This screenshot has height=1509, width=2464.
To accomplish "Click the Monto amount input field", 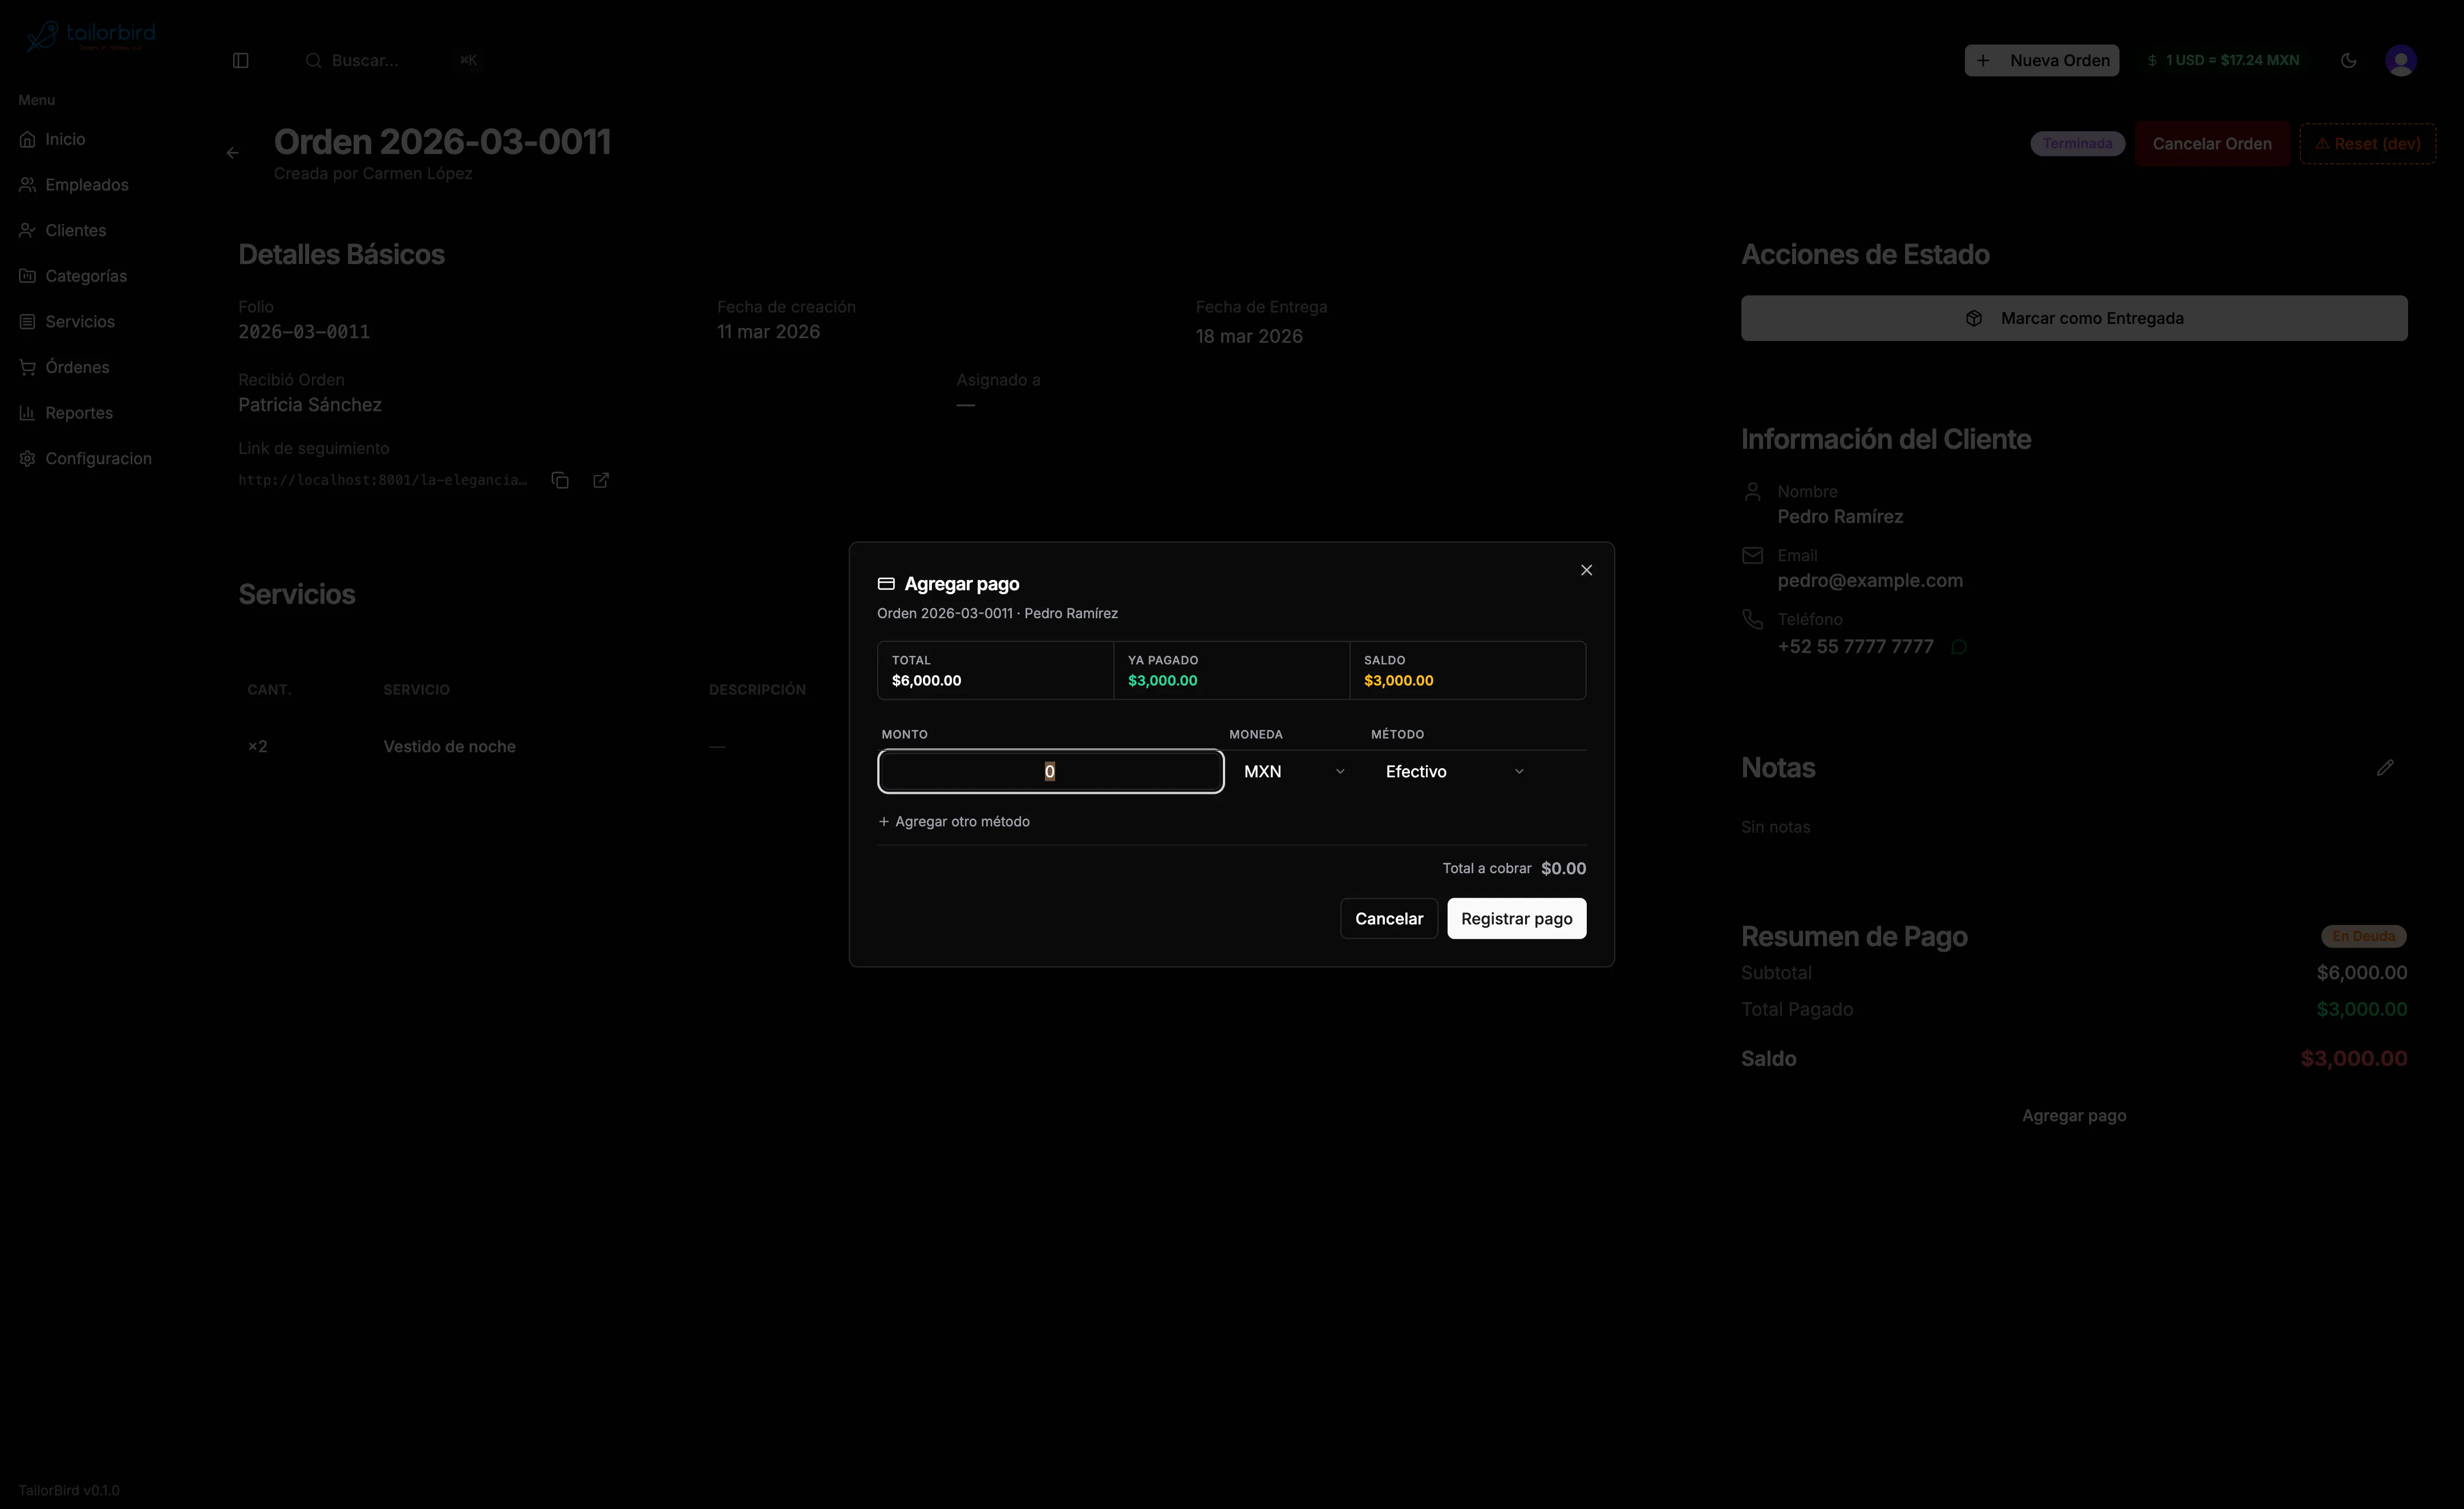I will point(1050,771).
